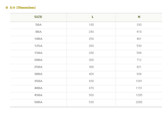
Task: Select the 450A size cell
Action: 38,95
